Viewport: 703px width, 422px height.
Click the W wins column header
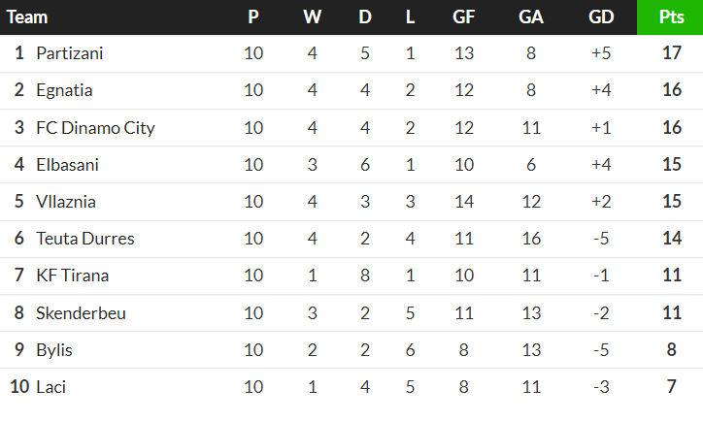[312, 17]
